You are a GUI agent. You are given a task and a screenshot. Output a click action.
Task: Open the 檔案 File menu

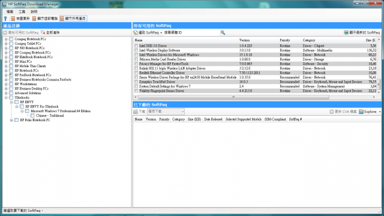(10, 11)
